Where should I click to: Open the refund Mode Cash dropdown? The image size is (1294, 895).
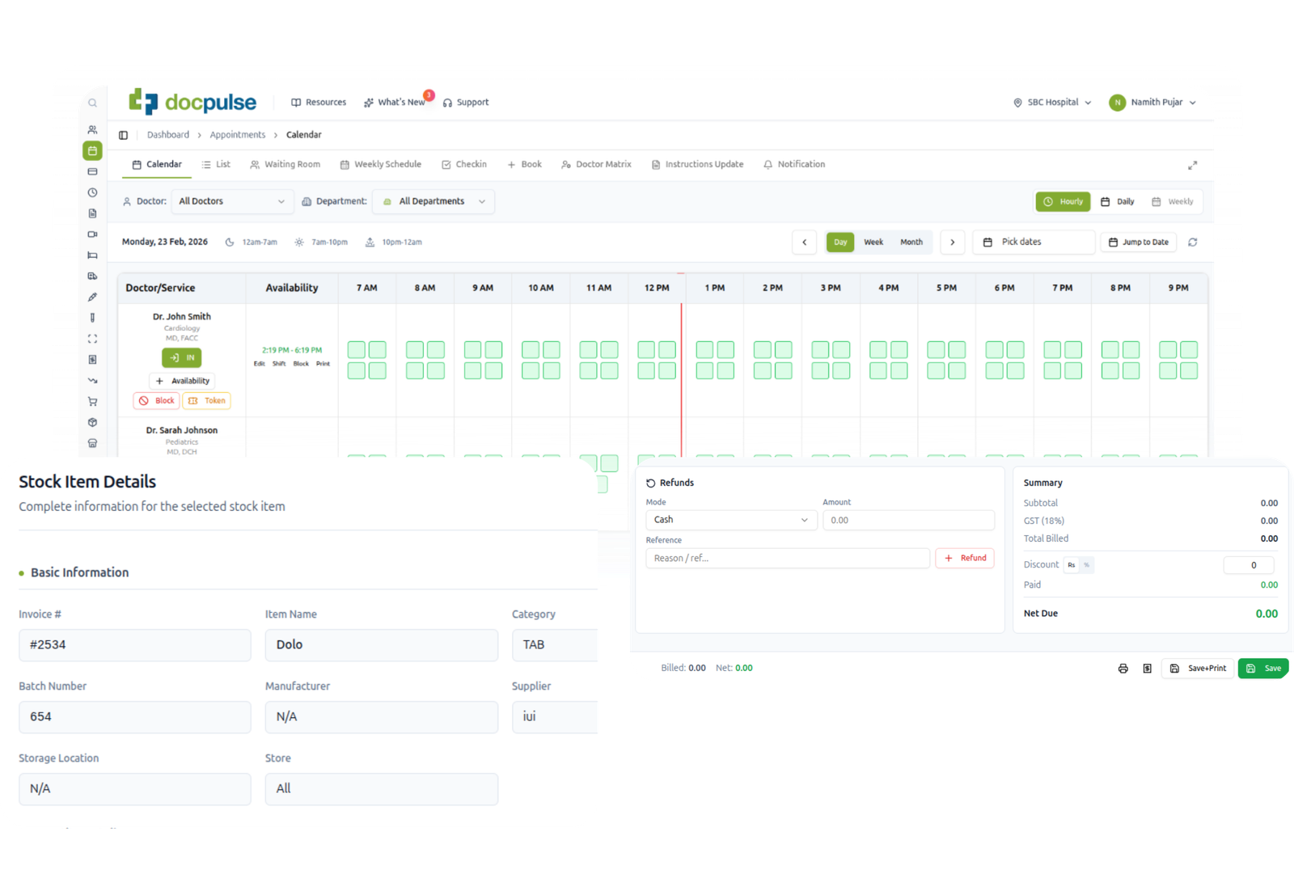tap(730, 520)
